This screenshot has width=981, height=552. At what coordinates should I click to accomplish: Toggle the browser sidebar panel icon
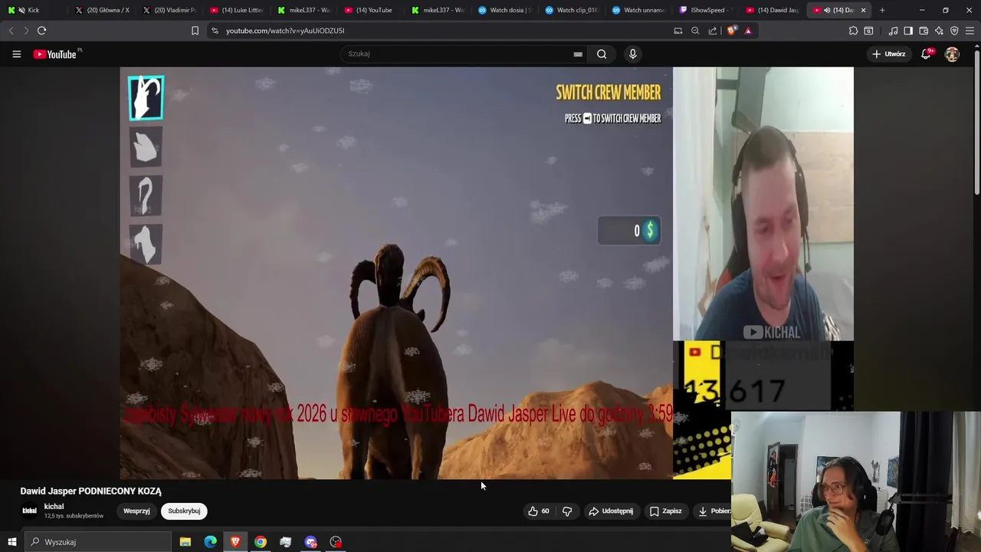tap(908, 31)
